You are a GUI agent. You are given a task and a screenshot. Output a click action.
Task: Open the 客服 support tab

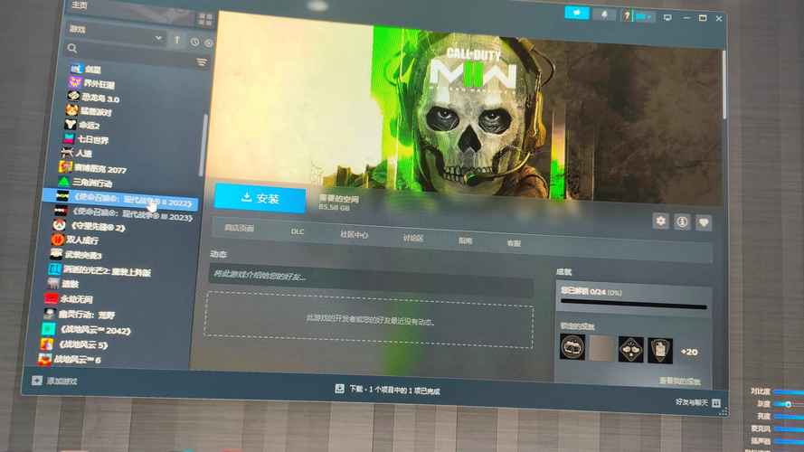[x=514, y=243]
